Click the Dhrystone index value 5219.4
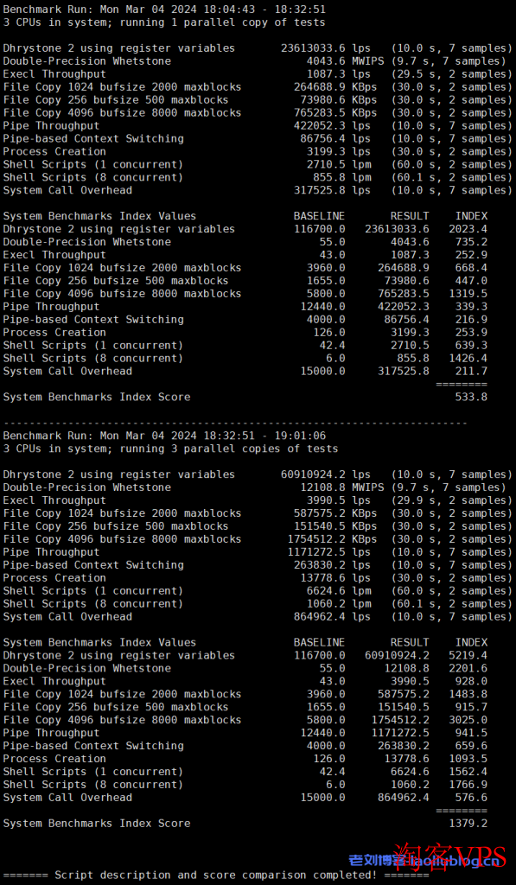This screenshot has width=516, height=885. coord(468,655)
